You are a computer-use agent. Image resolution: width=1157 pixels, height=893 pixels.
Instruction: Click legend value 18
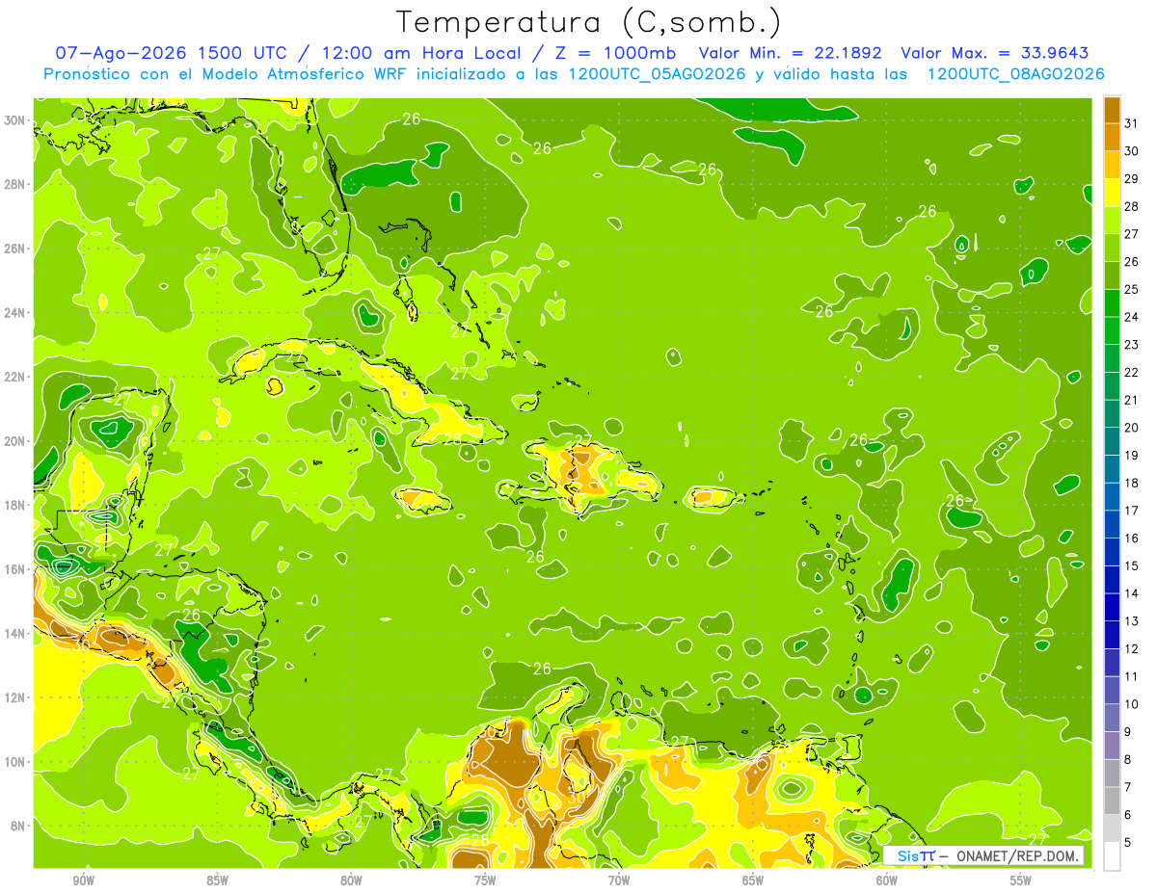point(1131,483)
